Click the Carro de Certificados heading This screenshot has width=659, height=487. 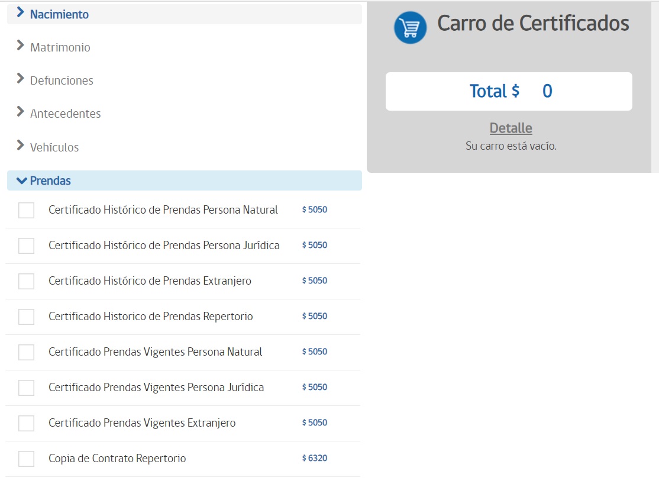(x=533, y=24)
